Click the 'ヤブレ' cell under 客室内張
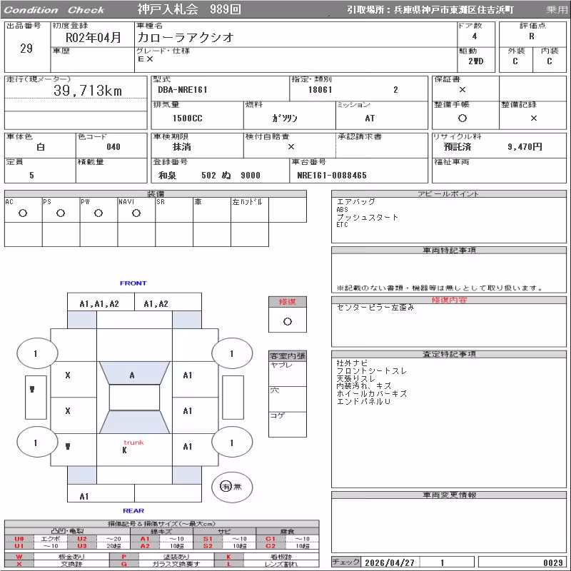 288,373
